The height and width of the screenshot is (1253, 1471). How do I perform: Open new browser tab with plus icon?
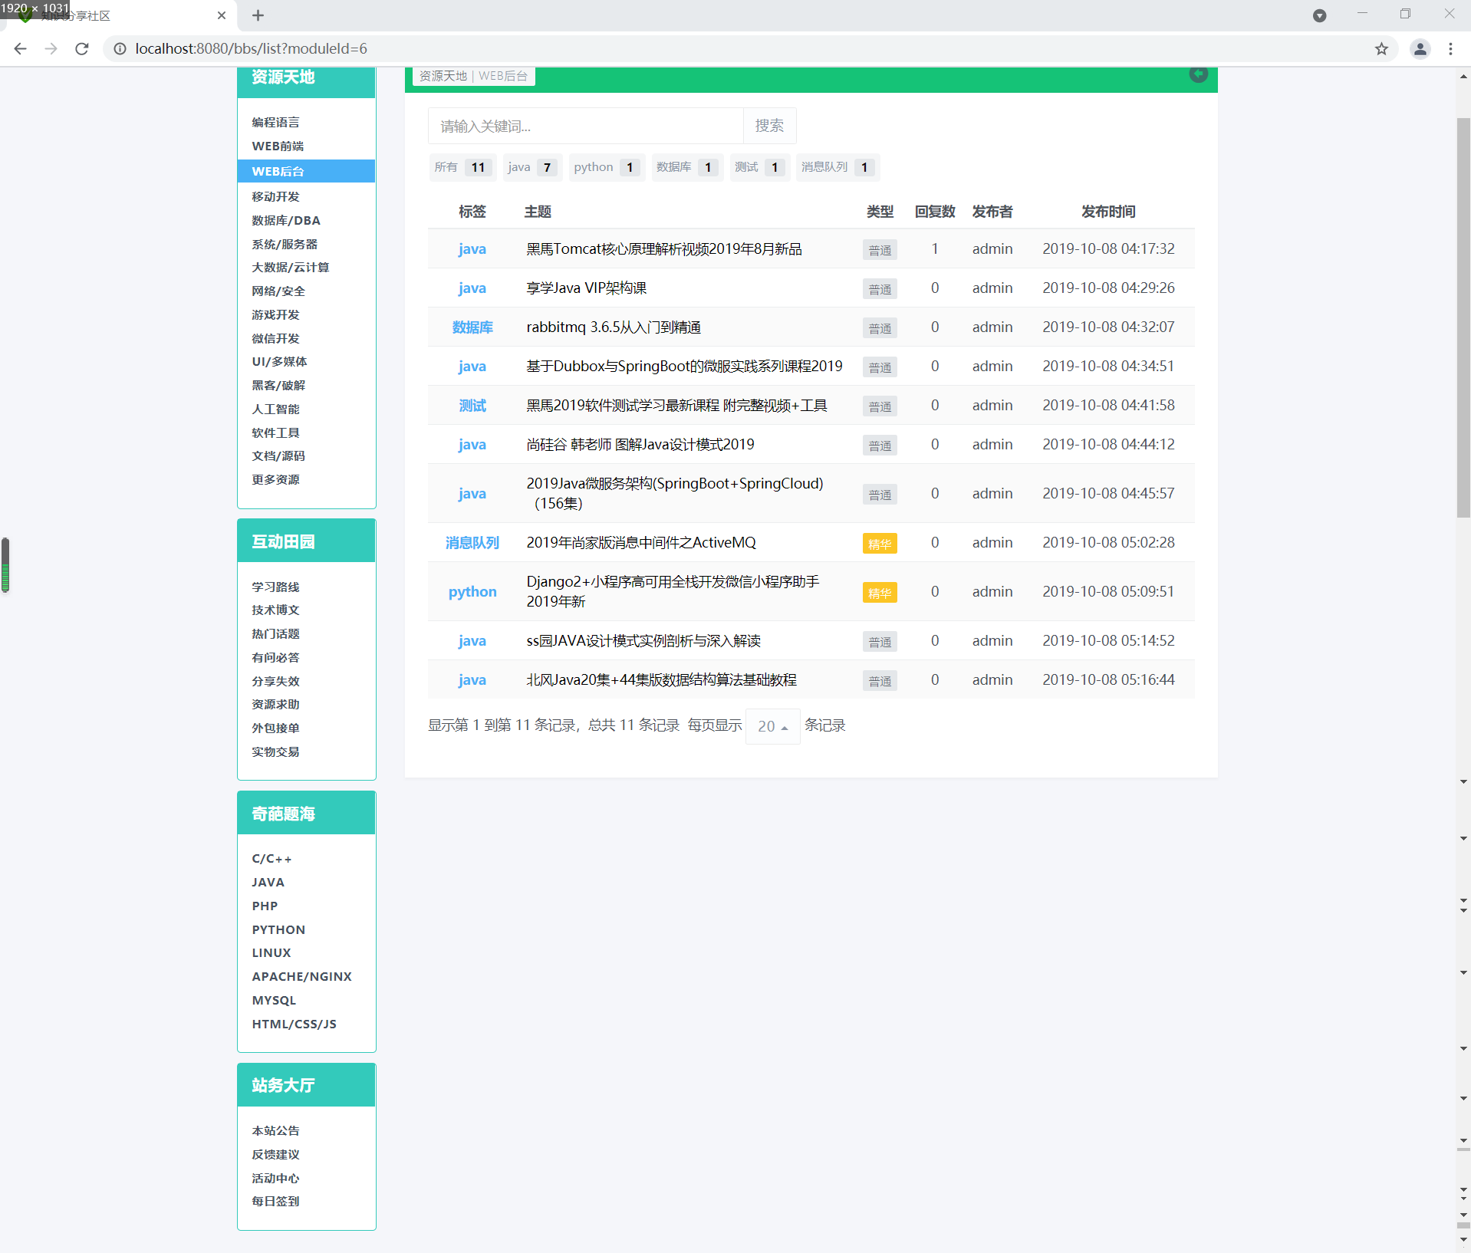point(258,15)
